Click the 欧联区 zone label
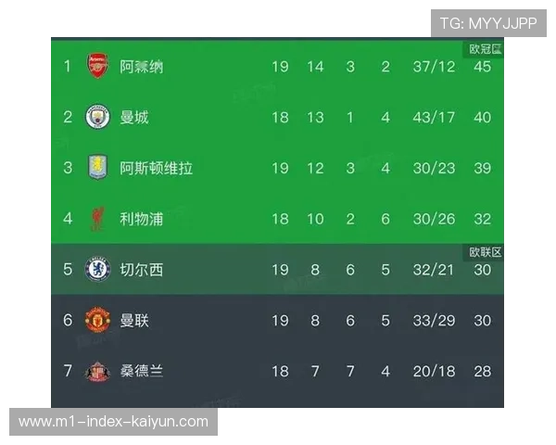The width and height of the screenshot is (556, 445). point(484,252)
